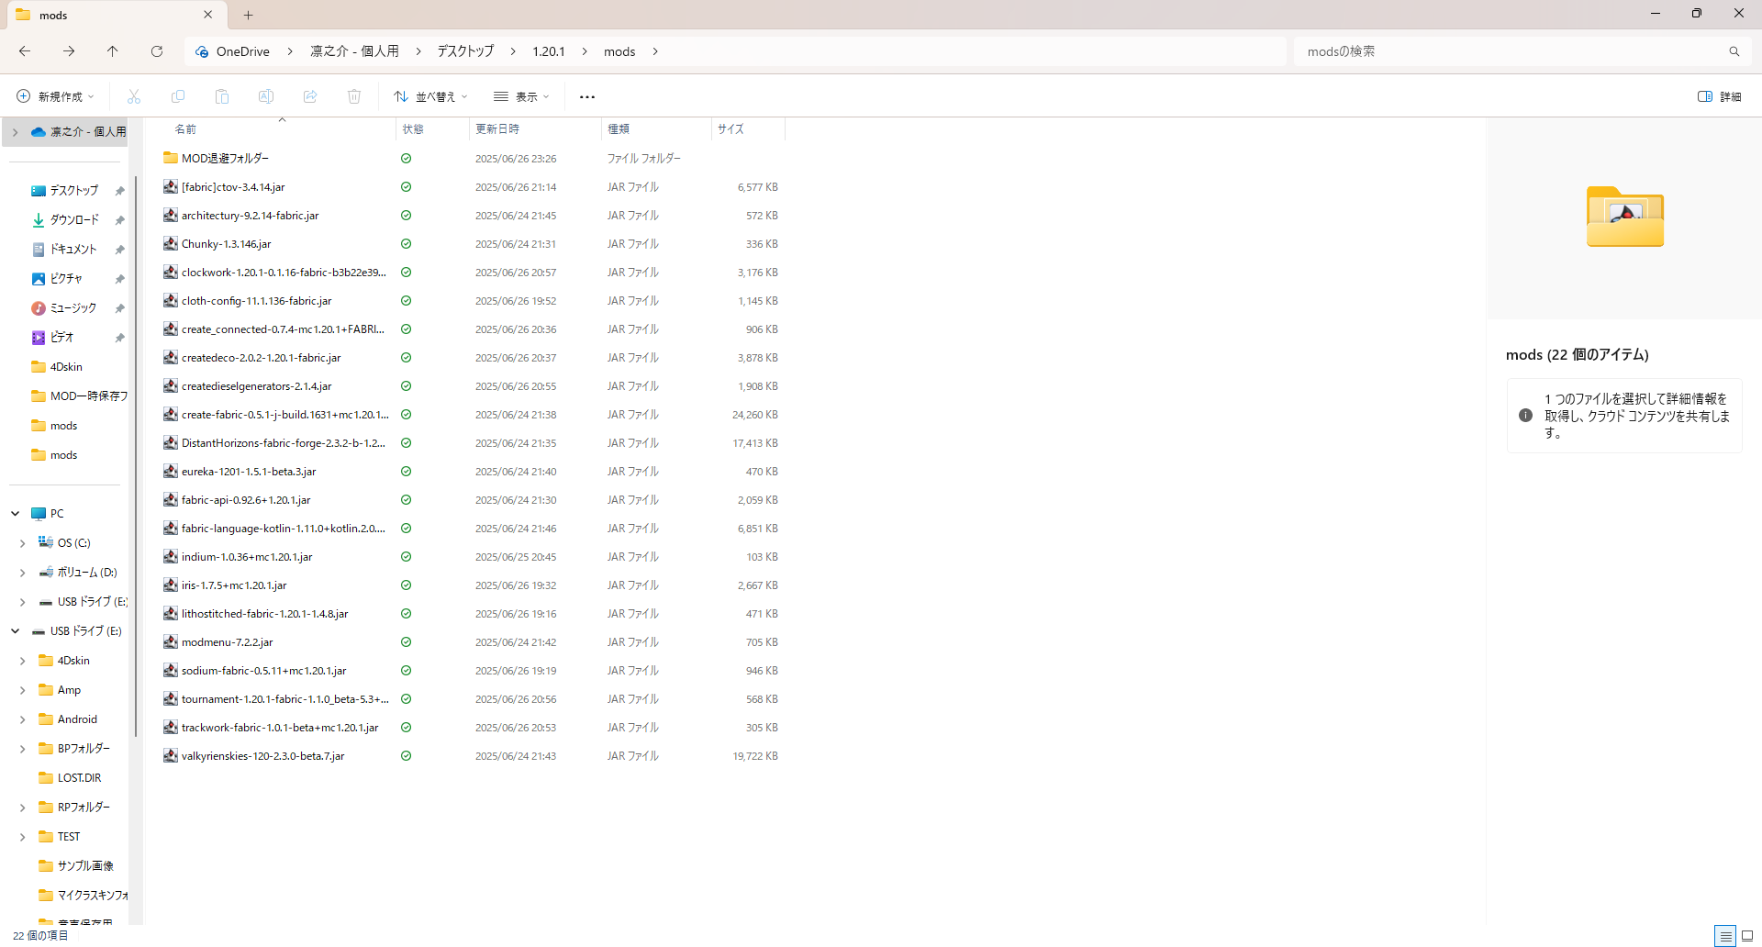
Task: Click the Share icon in toolbar
Action: pyautogui.click(x=310, y=96)
